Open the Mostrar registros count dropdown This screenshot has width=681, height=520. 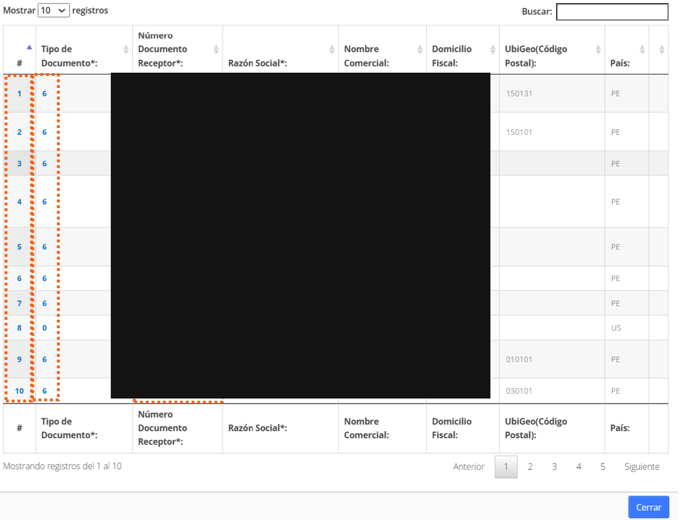(53, 10)
